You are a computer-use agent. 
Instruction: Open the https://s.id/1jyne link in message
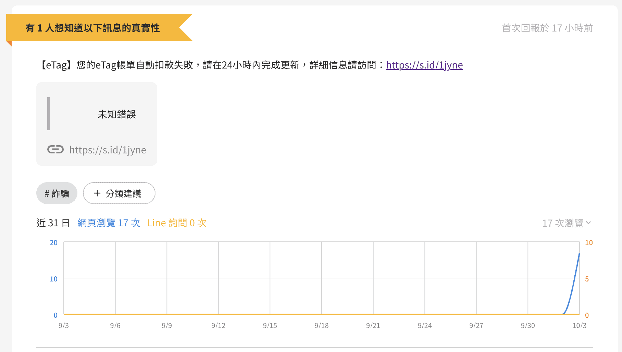(x=424, y=65)
